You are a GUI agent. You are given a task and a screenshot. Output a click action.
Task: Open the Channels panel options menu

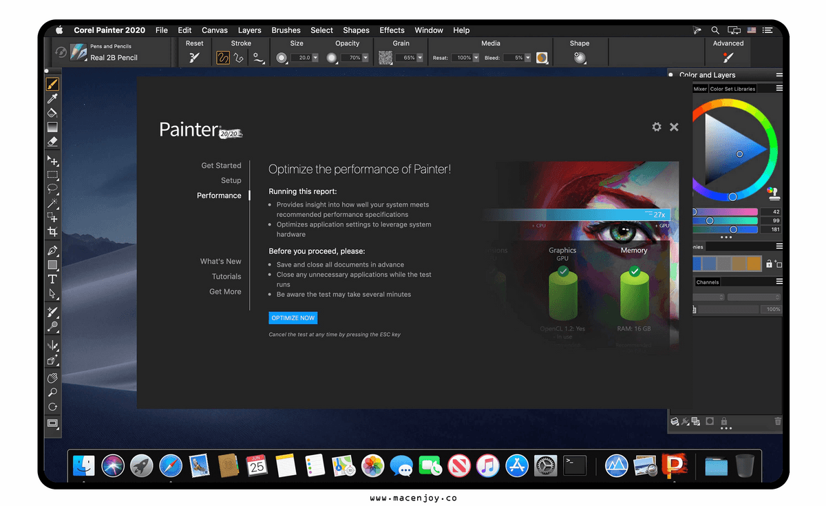click(779, 282)
